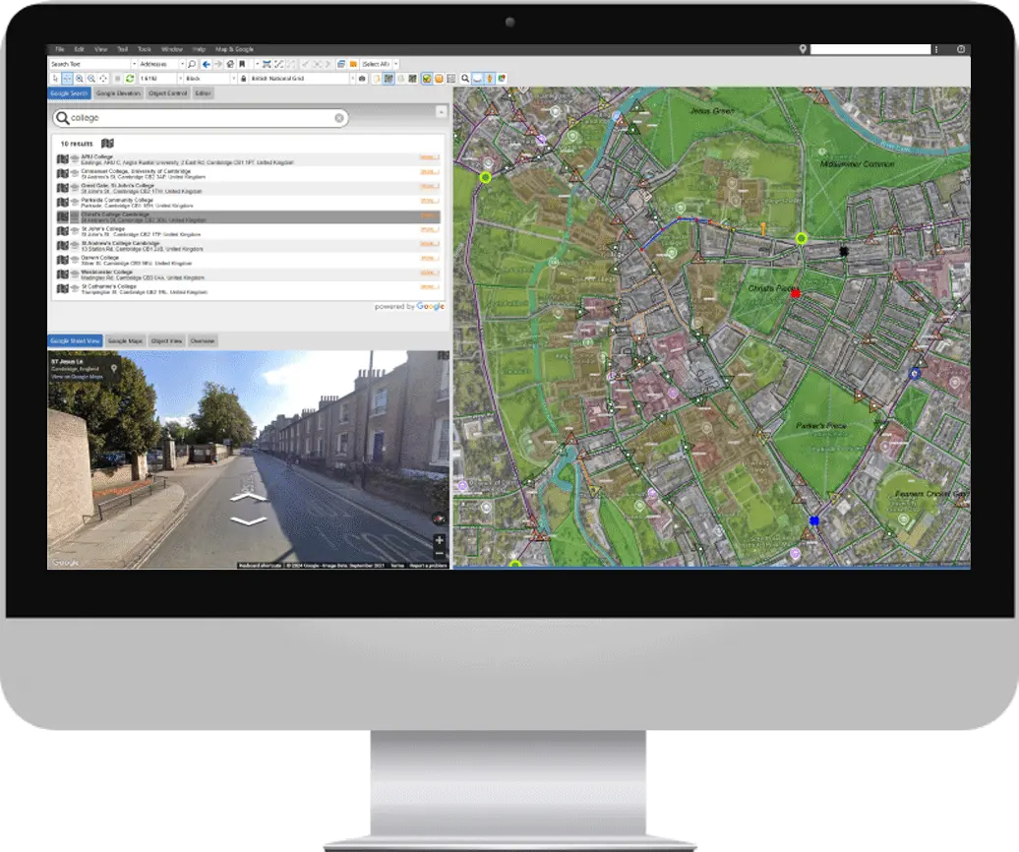Click the red marker on the map
This screenshot has width=1019, height=852.
pos(796,293)
